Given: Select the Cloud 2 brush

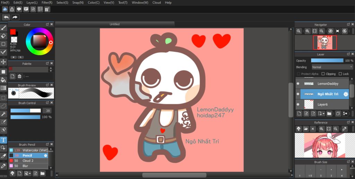Looking at the screenshot, I should [28, 161].
